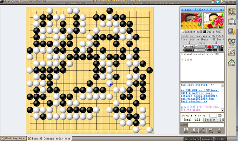
Task: Open the BET Info button
Action: pyautogui.click(x=215, y=48)
